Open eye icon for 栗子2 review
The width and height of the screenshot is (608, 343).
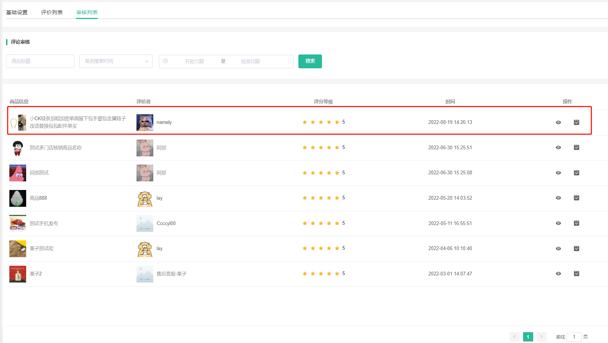tap(558, 274)
